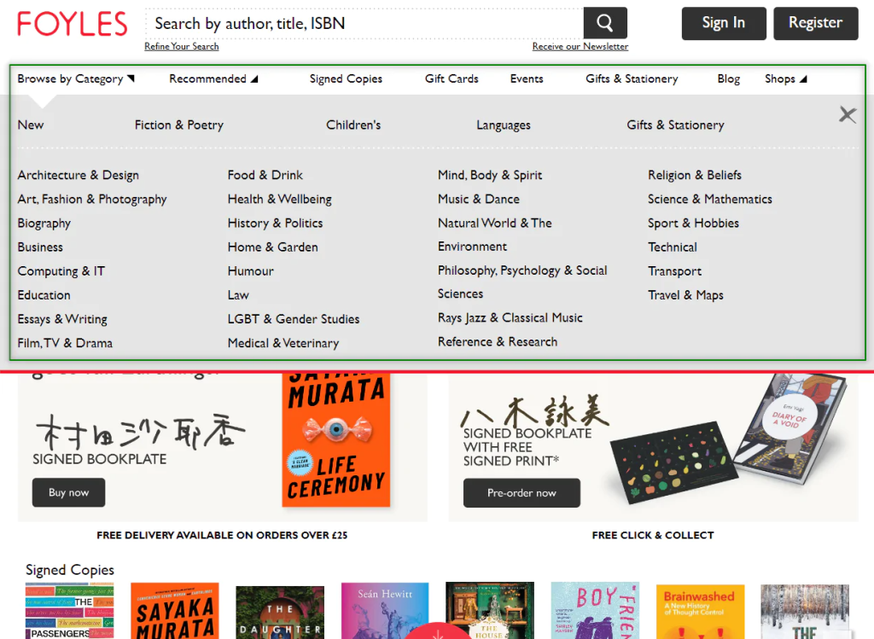The image size is (874, 639).
Task: Collapse the Browse by Category menu
Action: click(76, 78)
